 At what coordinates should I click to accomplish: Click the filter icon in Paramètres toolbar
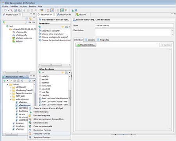click(x=63, y=27)
